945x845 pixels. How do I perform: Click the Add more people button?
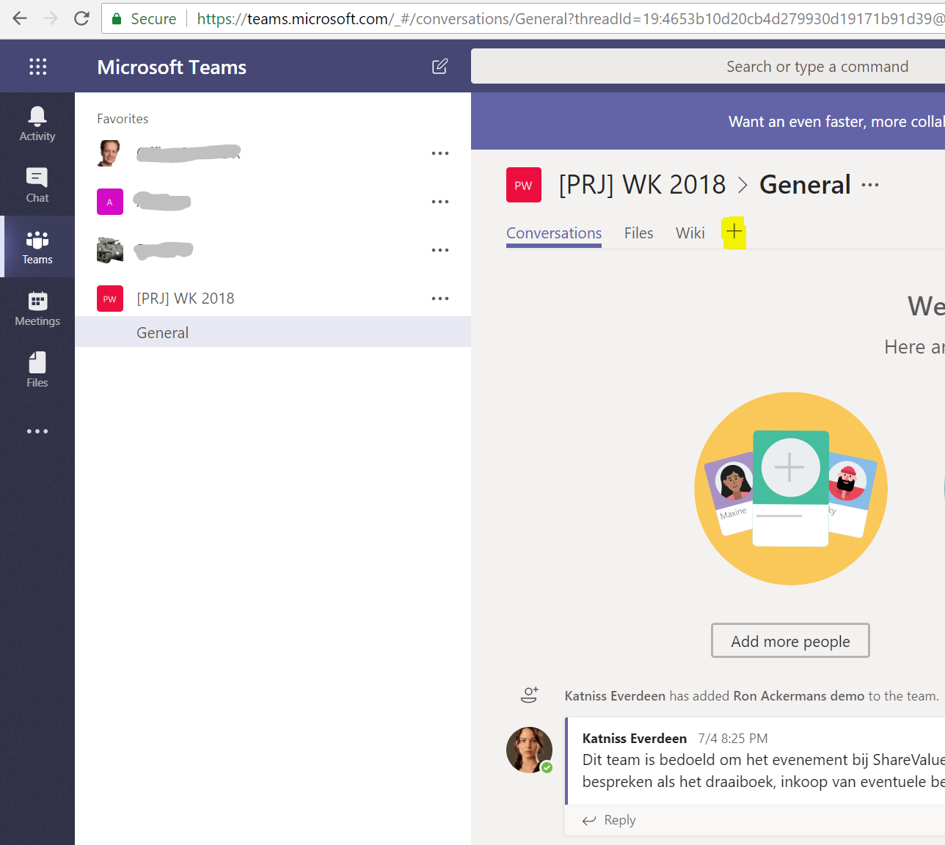point(790,640)
